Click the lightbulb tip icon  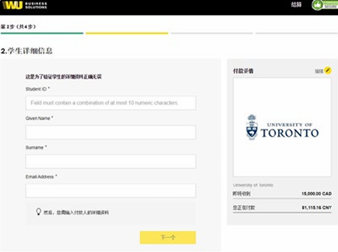click(38, 212)
